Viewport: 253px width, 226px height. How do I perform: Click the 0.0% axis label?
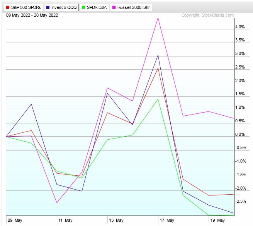tap(240, 134)
